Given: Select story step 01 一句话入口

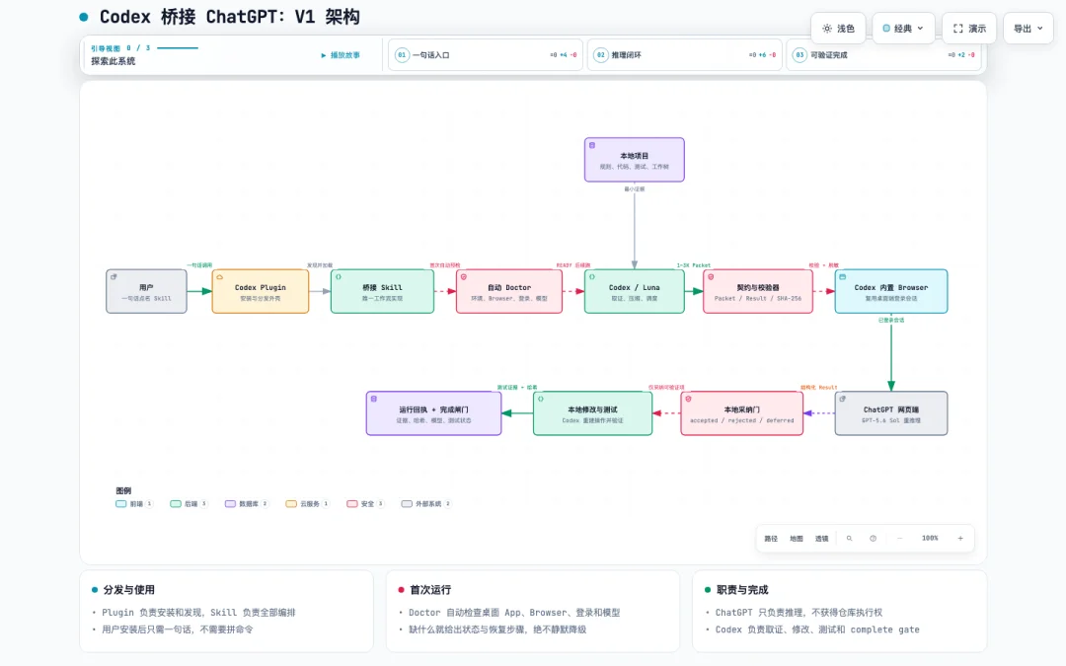Looking at the screenshot, I should click(486, 55).
